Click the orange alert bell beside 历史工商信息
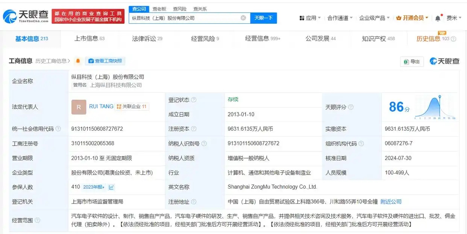The height and width of the screenshot is (234, 467). 78,61
